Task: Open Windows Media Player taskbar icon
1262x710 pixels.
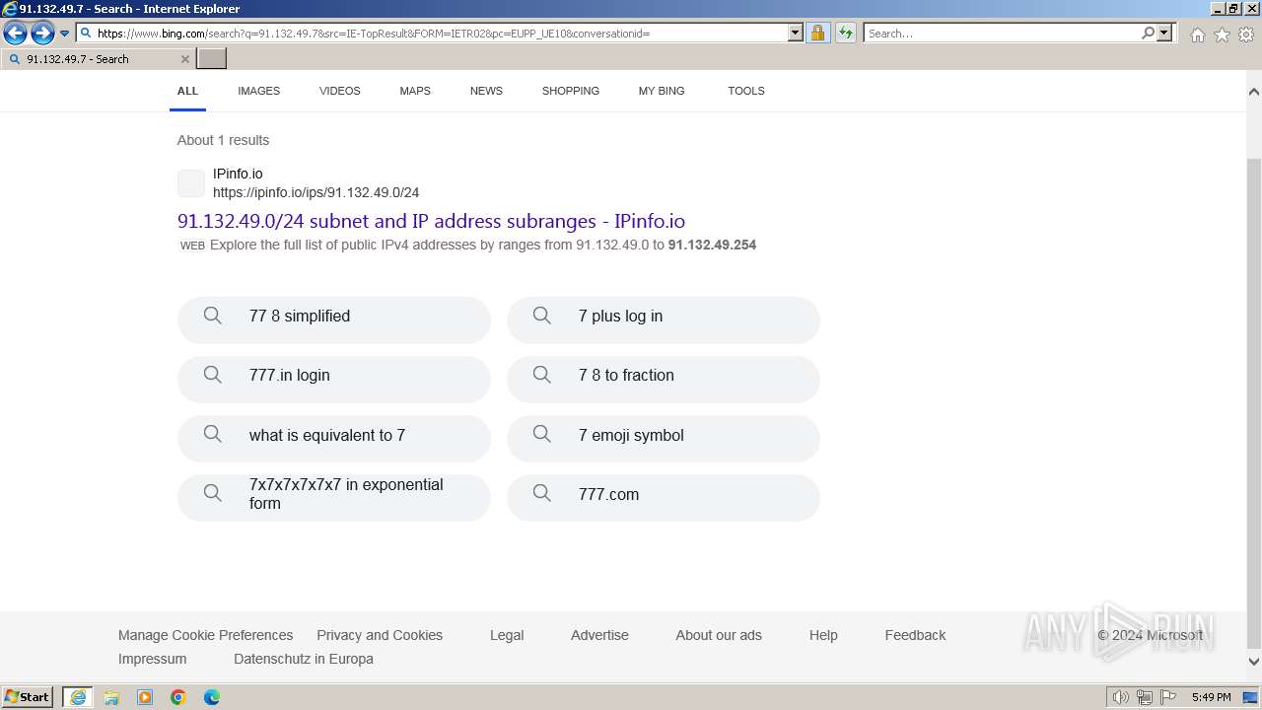Action: (145, 697)
